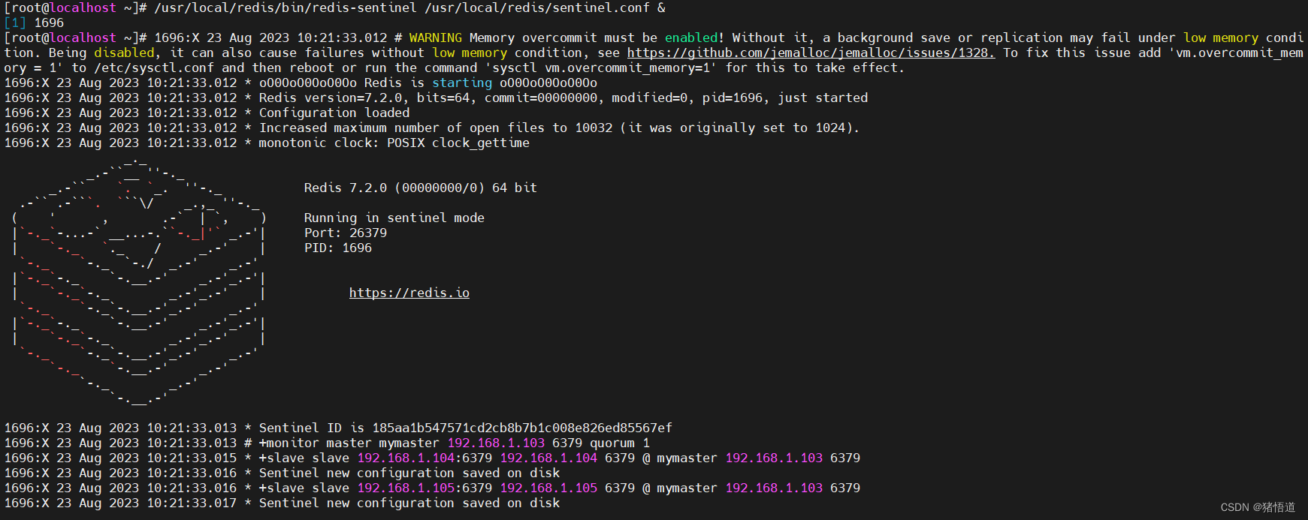Select the green 'enabled' word in warning
Screen dimensions: 1308x520
(x=691, y=38)
